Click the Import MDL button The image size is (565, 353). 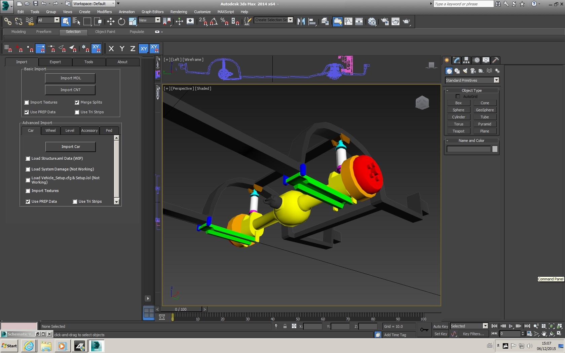[70, 78]
